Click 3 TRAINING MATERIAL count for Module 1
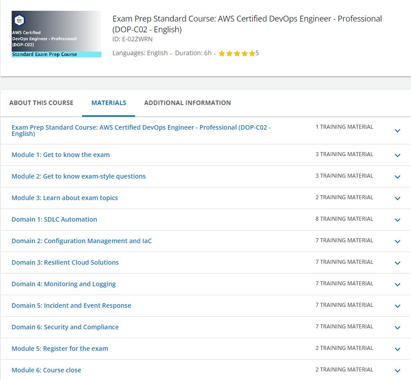Viewport: 411px width, 380px height. pos(344,154)
